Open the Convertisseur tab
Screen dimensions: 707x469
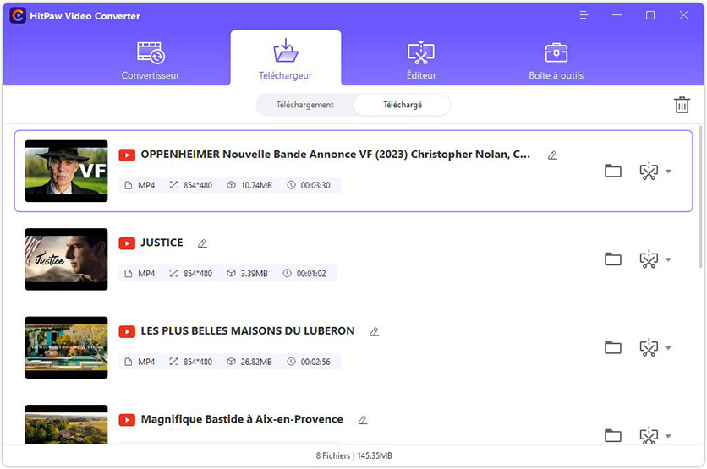click(x=151, y=60)
